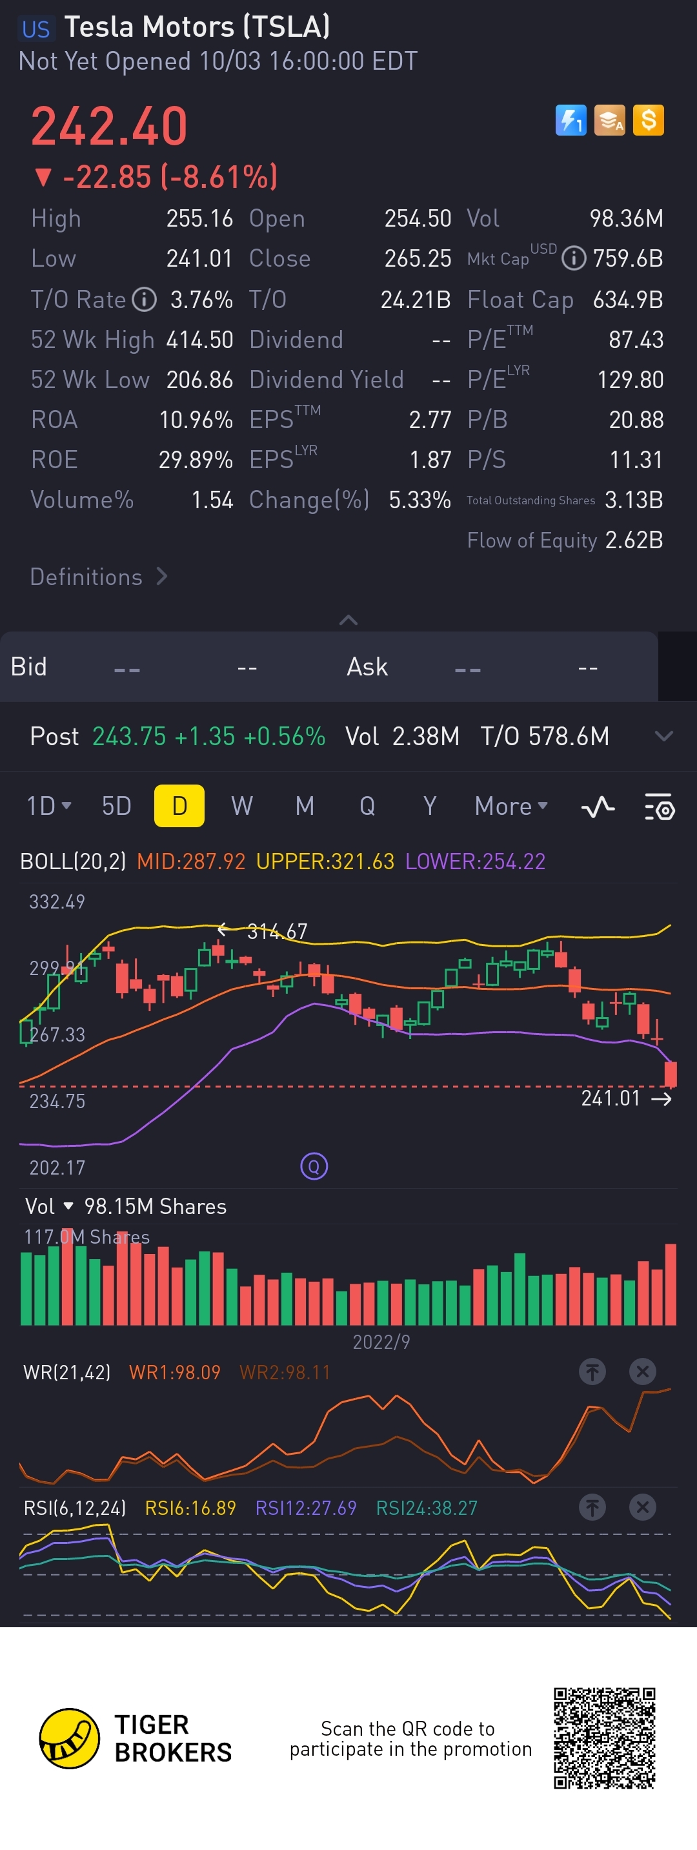697x1850 pixels.
Task: Switch to M monthly chart tab
Action: tap(305, 806)
